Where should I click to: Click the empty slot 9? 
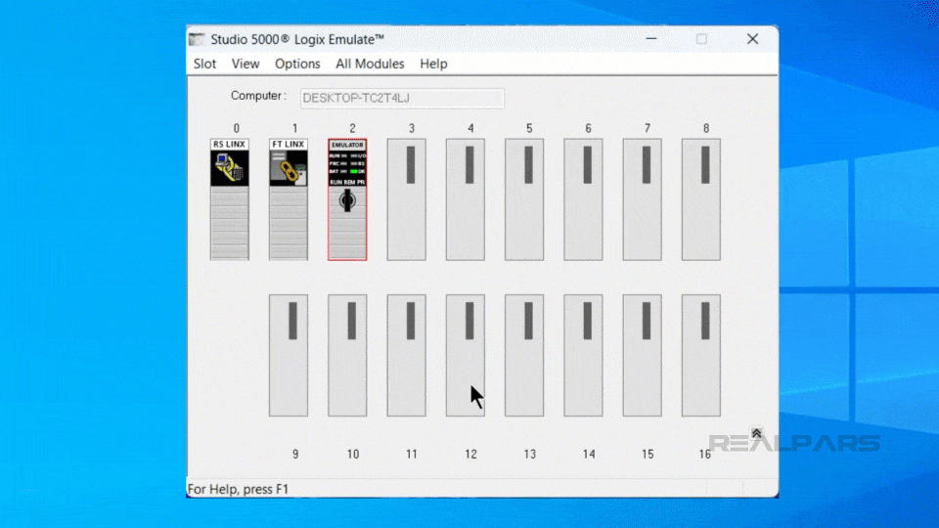tap(288, 355)
